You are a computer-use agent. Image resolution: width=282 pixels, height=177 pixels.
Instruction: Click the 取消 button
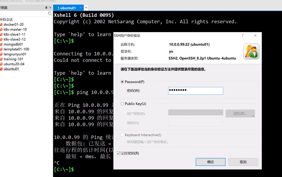(x=243, y=162)
